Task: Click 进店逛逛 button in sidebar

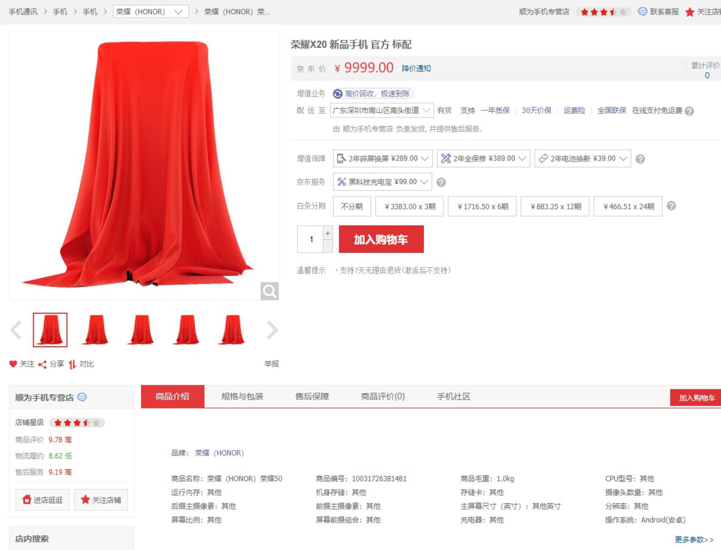Action: (42, 500)
